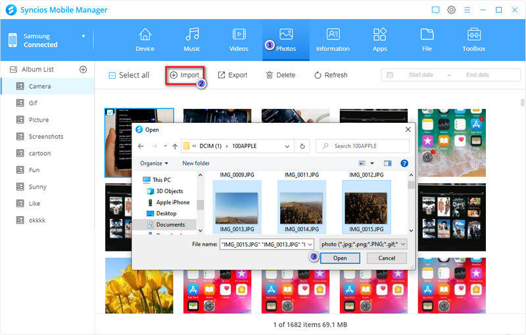The image size is (526, 335).
Task: Click the file list scroll down arrow
Action: point(411,231)
